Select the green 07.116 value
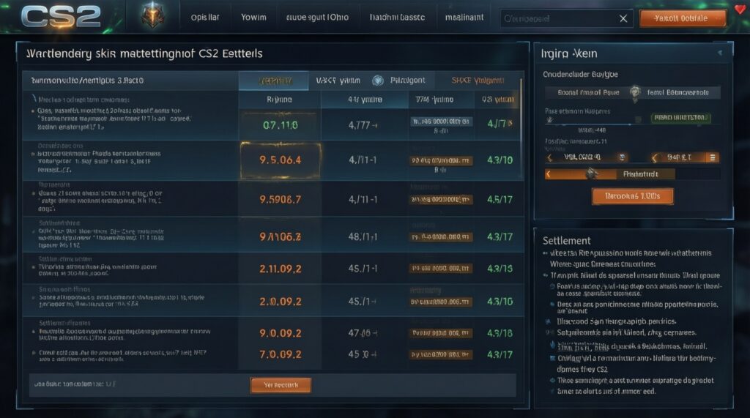Image resolution: width=750 pixels, height=418 pixels. tap(281, 125)
